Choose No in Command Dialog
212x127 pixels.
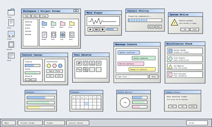point(183,106)
